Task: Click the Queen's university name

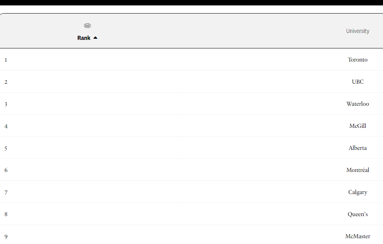Action: click(357, 214)
